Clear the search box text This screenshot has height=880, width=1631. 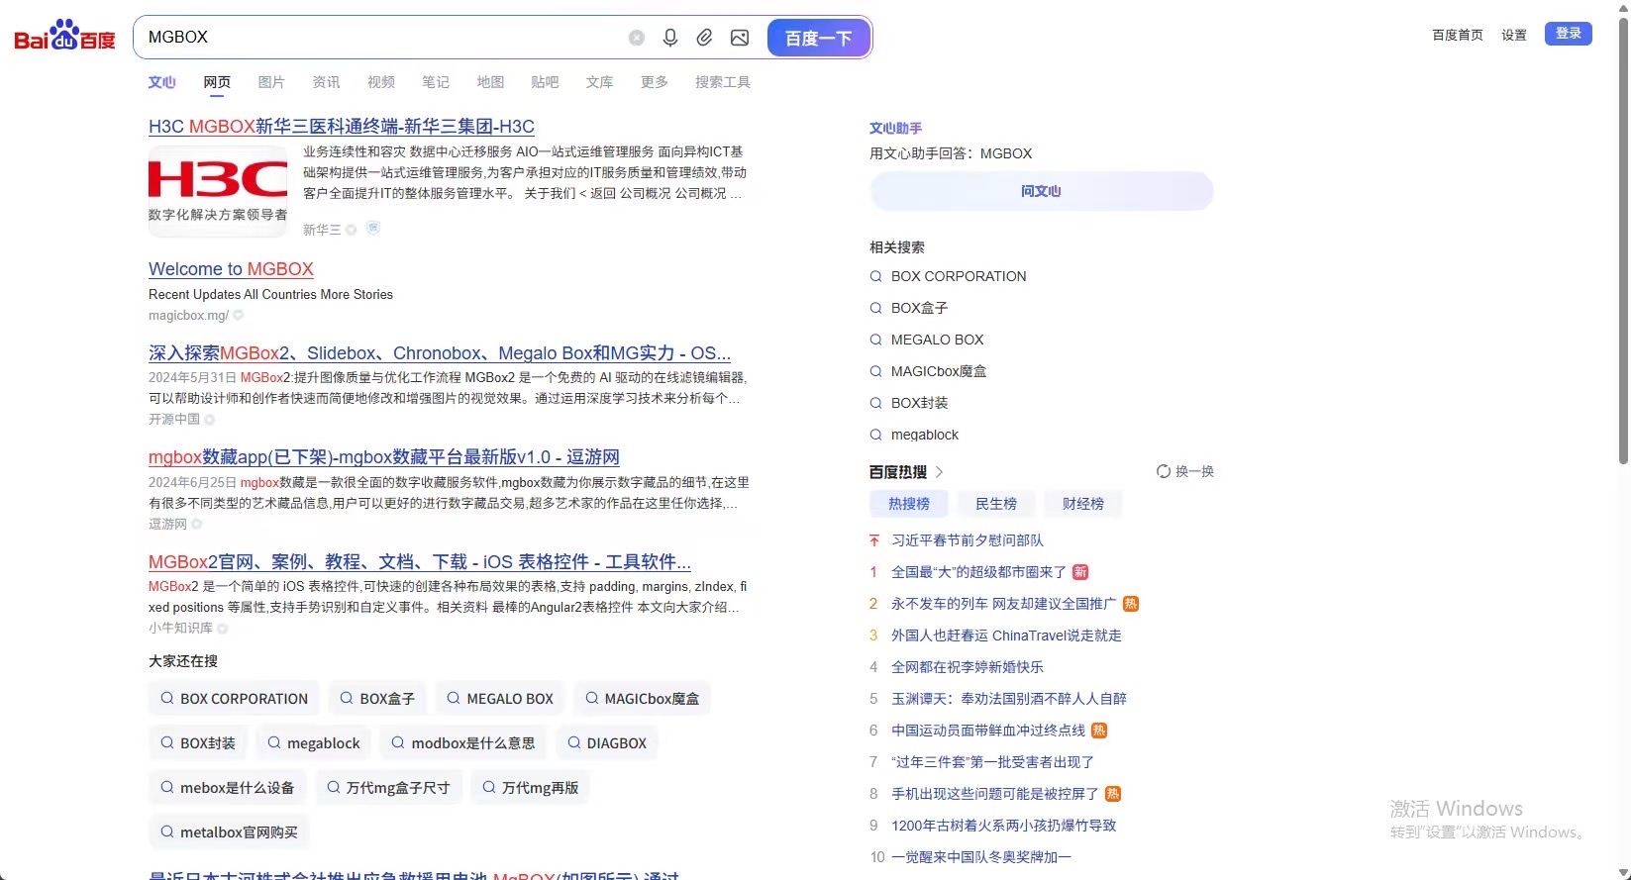pos(637,38)
